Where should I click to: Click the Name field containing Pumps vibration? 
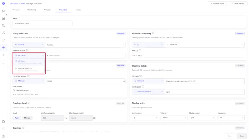(x=42, y=23)
